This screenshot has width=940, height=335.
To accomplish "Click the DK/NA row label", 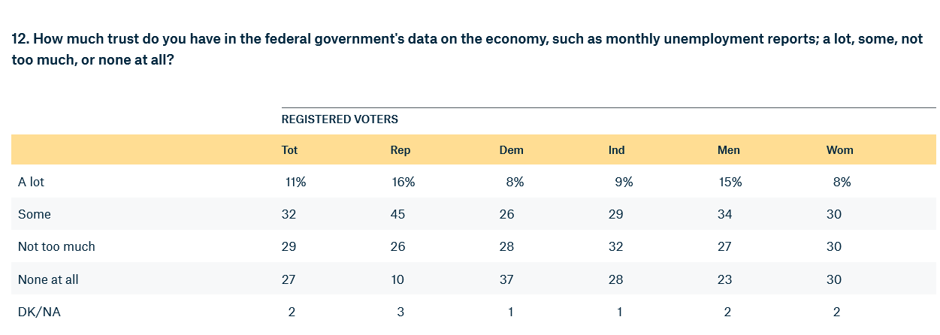I will pos(39,312).
